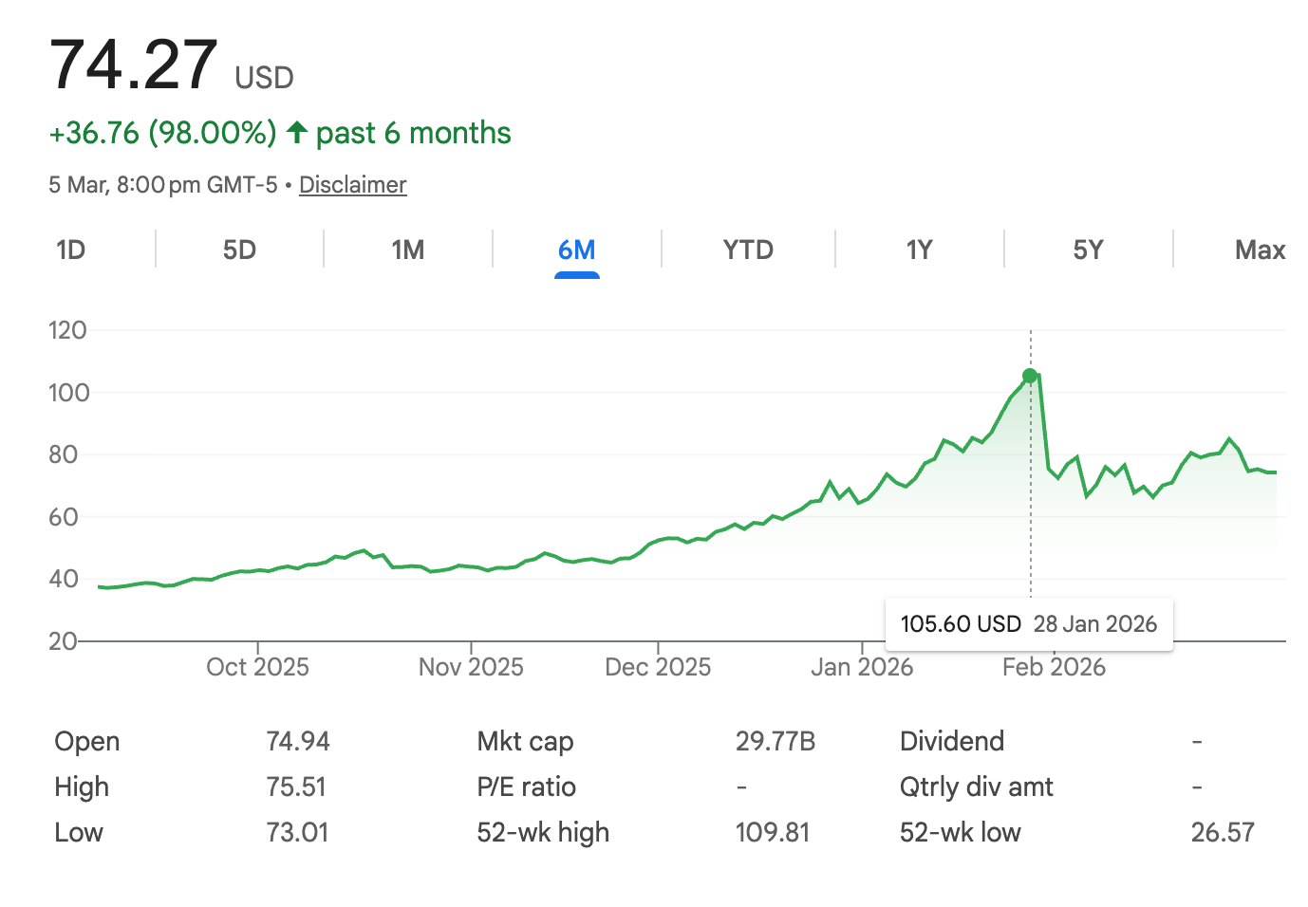Select the 1Y time range

919,250
